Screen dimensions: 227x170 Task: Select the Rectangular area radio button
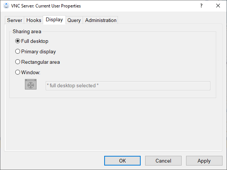pos(17,62)
